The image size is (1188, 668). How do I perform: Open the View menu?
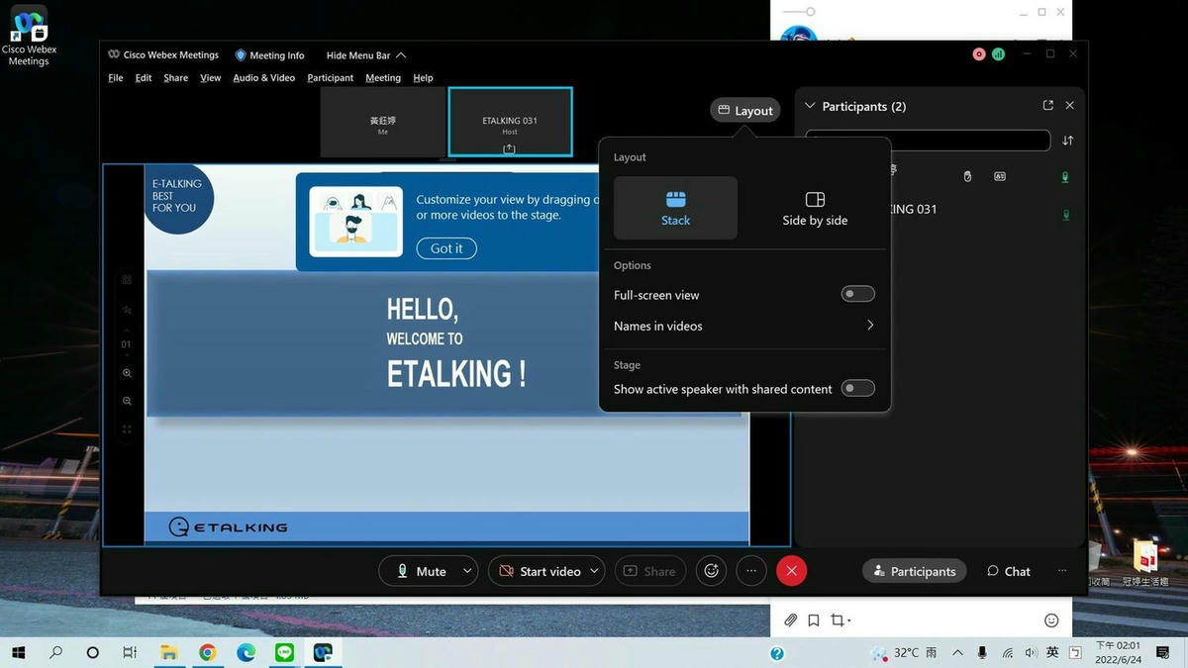click(211, 78)
